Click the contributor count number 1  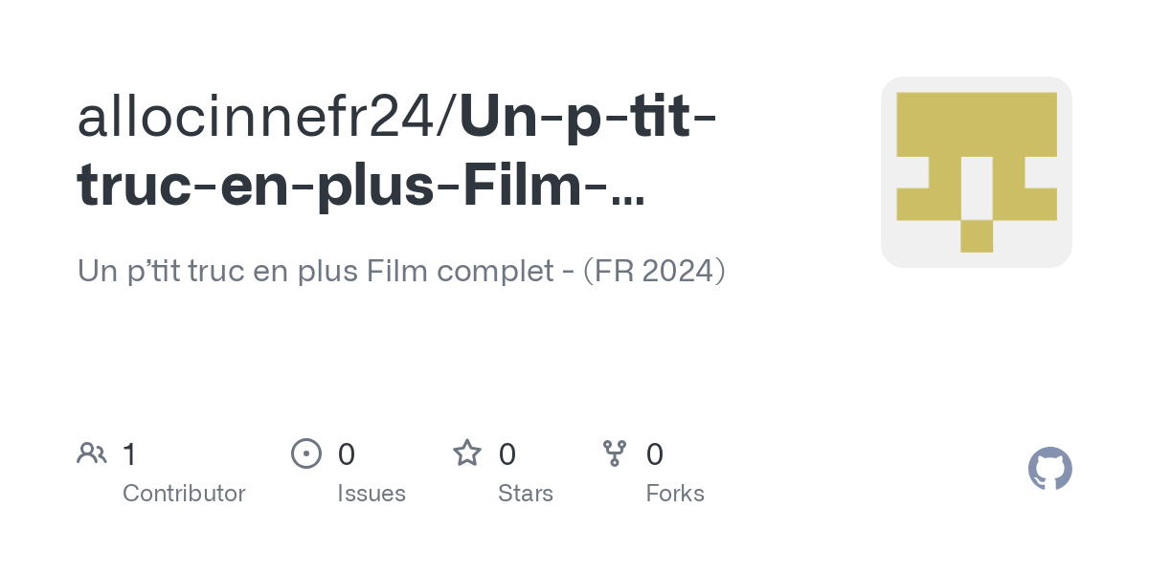pos(129,454)
